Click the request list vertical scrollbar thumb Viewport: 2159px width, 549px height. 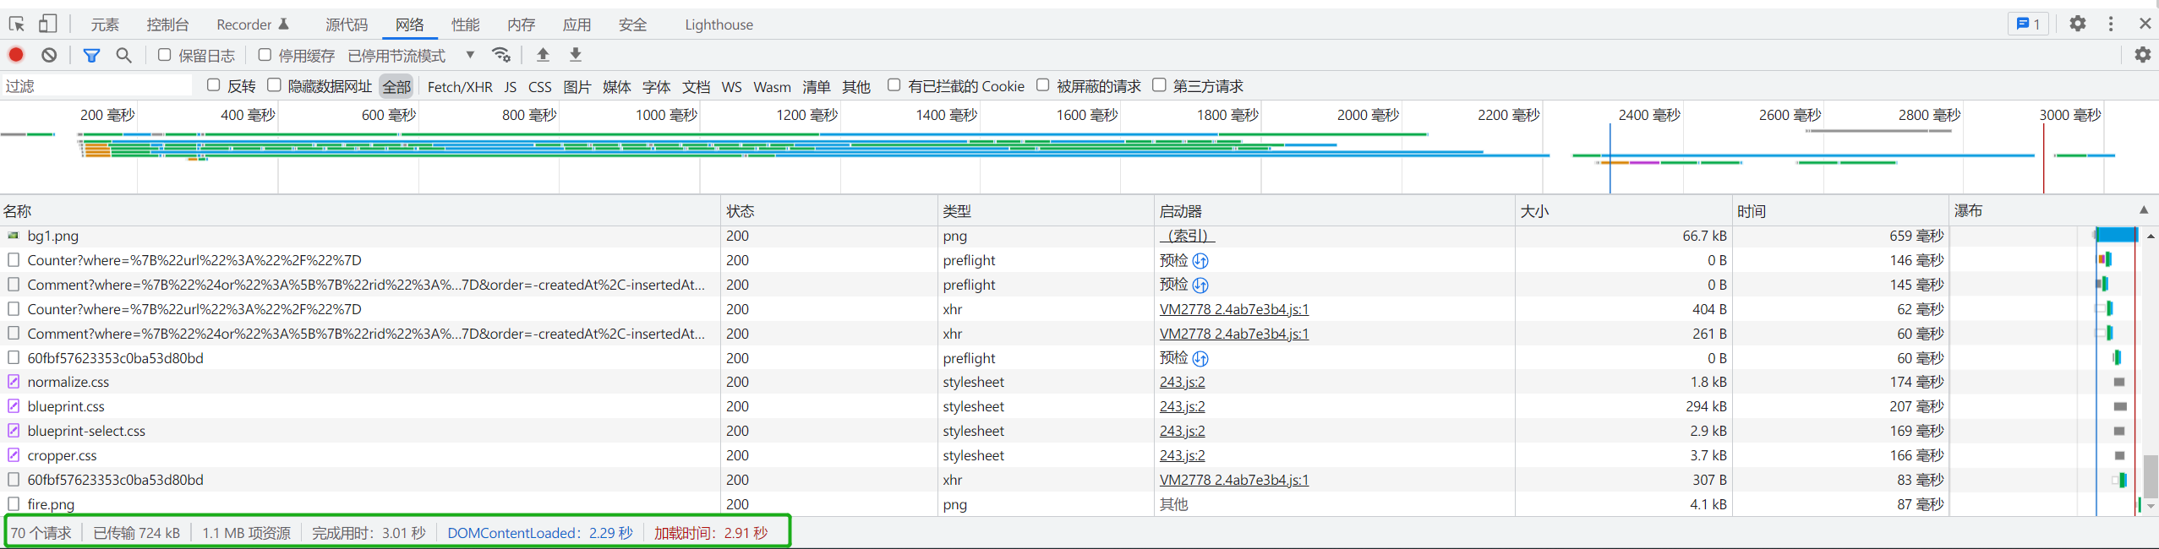(2151, 477)
